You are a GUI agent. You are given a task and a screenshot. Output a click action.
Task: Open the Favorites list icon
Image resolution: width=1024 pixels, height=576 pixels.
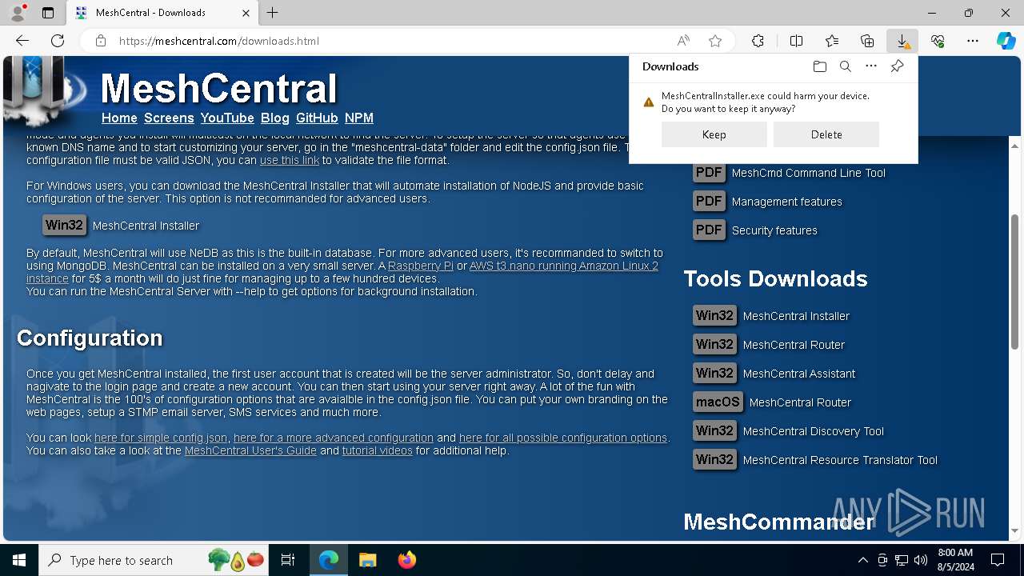832,41
